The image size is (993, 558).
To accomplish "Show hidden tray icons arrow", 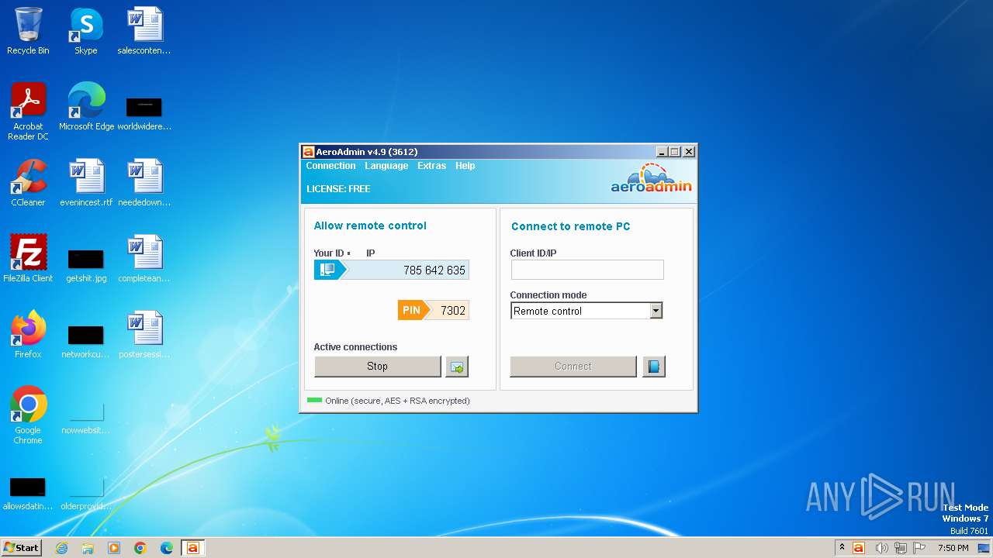I will [x=842, y=548].
